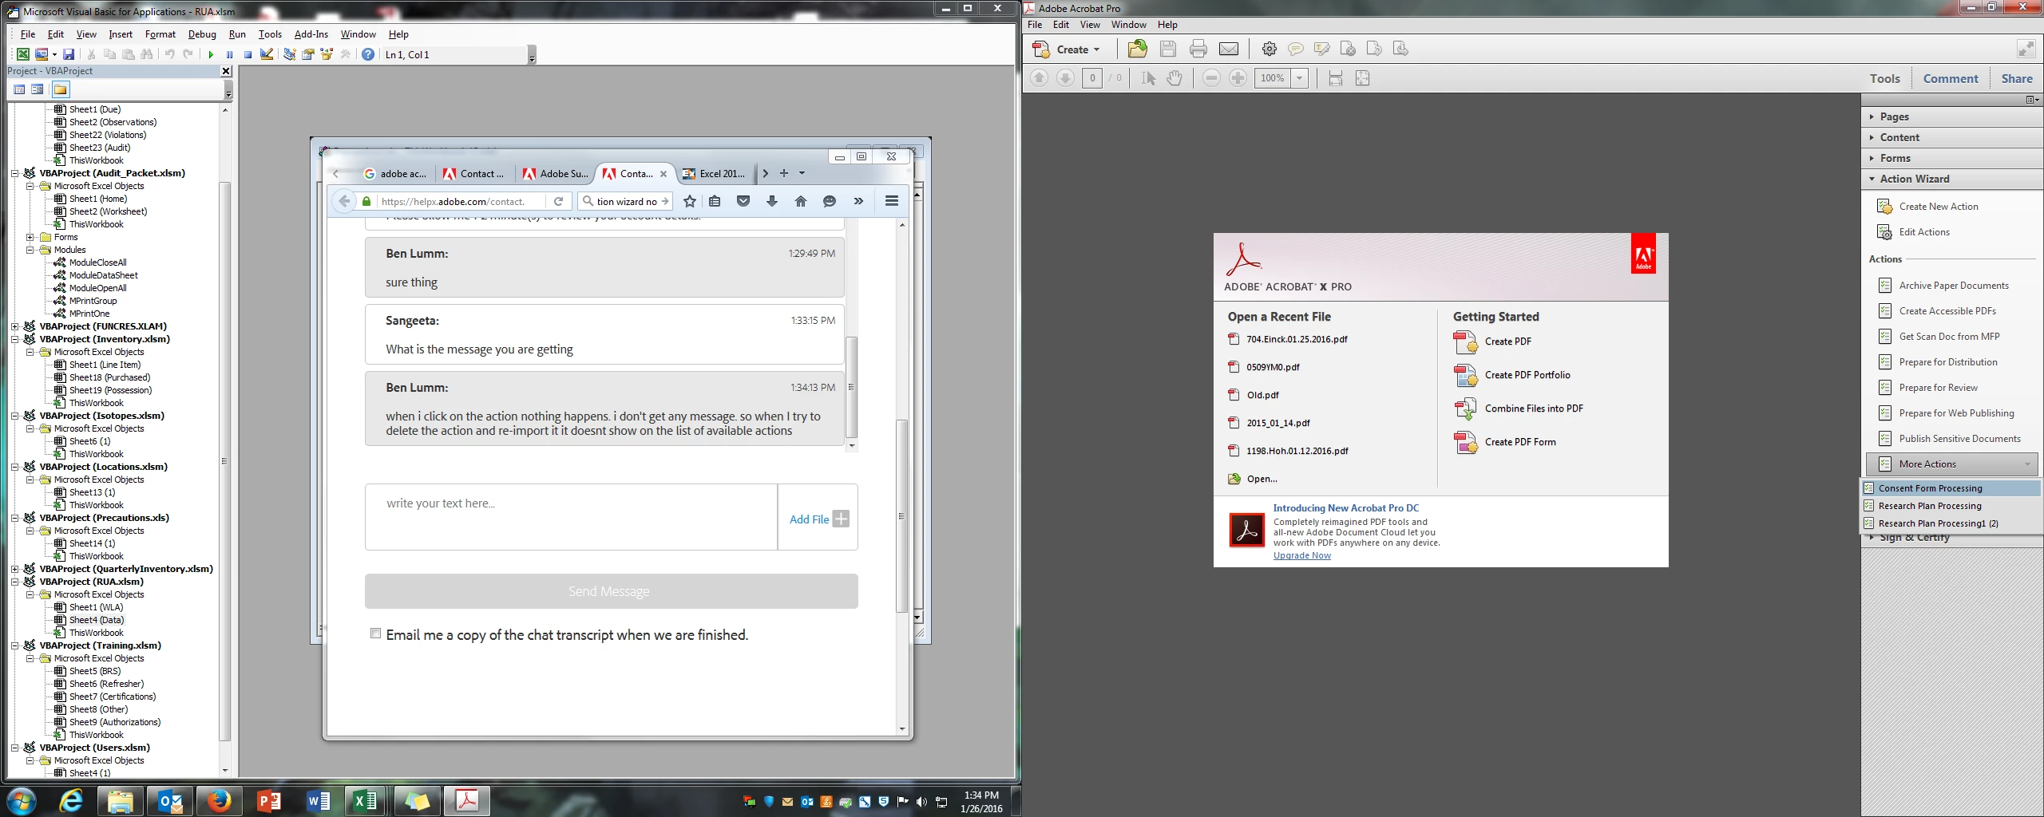Open Outlook from the Windows taskbar
Viewport: 2044px width, 817px height.
169,800
